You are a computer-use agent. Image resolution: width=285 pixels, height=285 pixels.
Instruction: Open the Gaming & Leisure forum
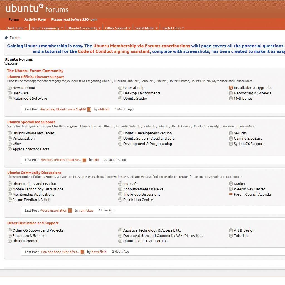pyautogui.click(x=248, y=138)
